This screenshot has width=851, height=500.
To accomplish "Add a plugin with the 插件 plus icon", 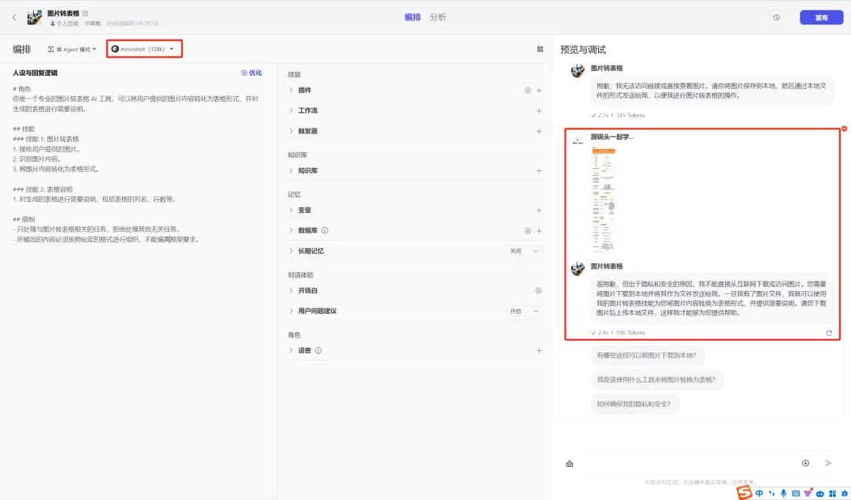I will tap(539, 91).
